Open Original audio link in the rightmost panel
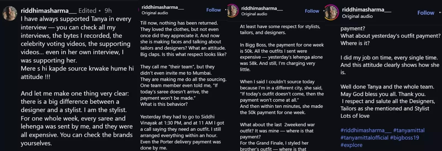 pos(357,16)
